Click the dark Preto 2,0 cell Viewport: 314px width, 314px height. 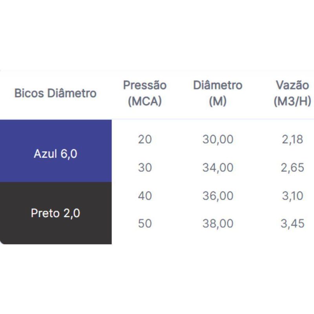pos(56,213)
